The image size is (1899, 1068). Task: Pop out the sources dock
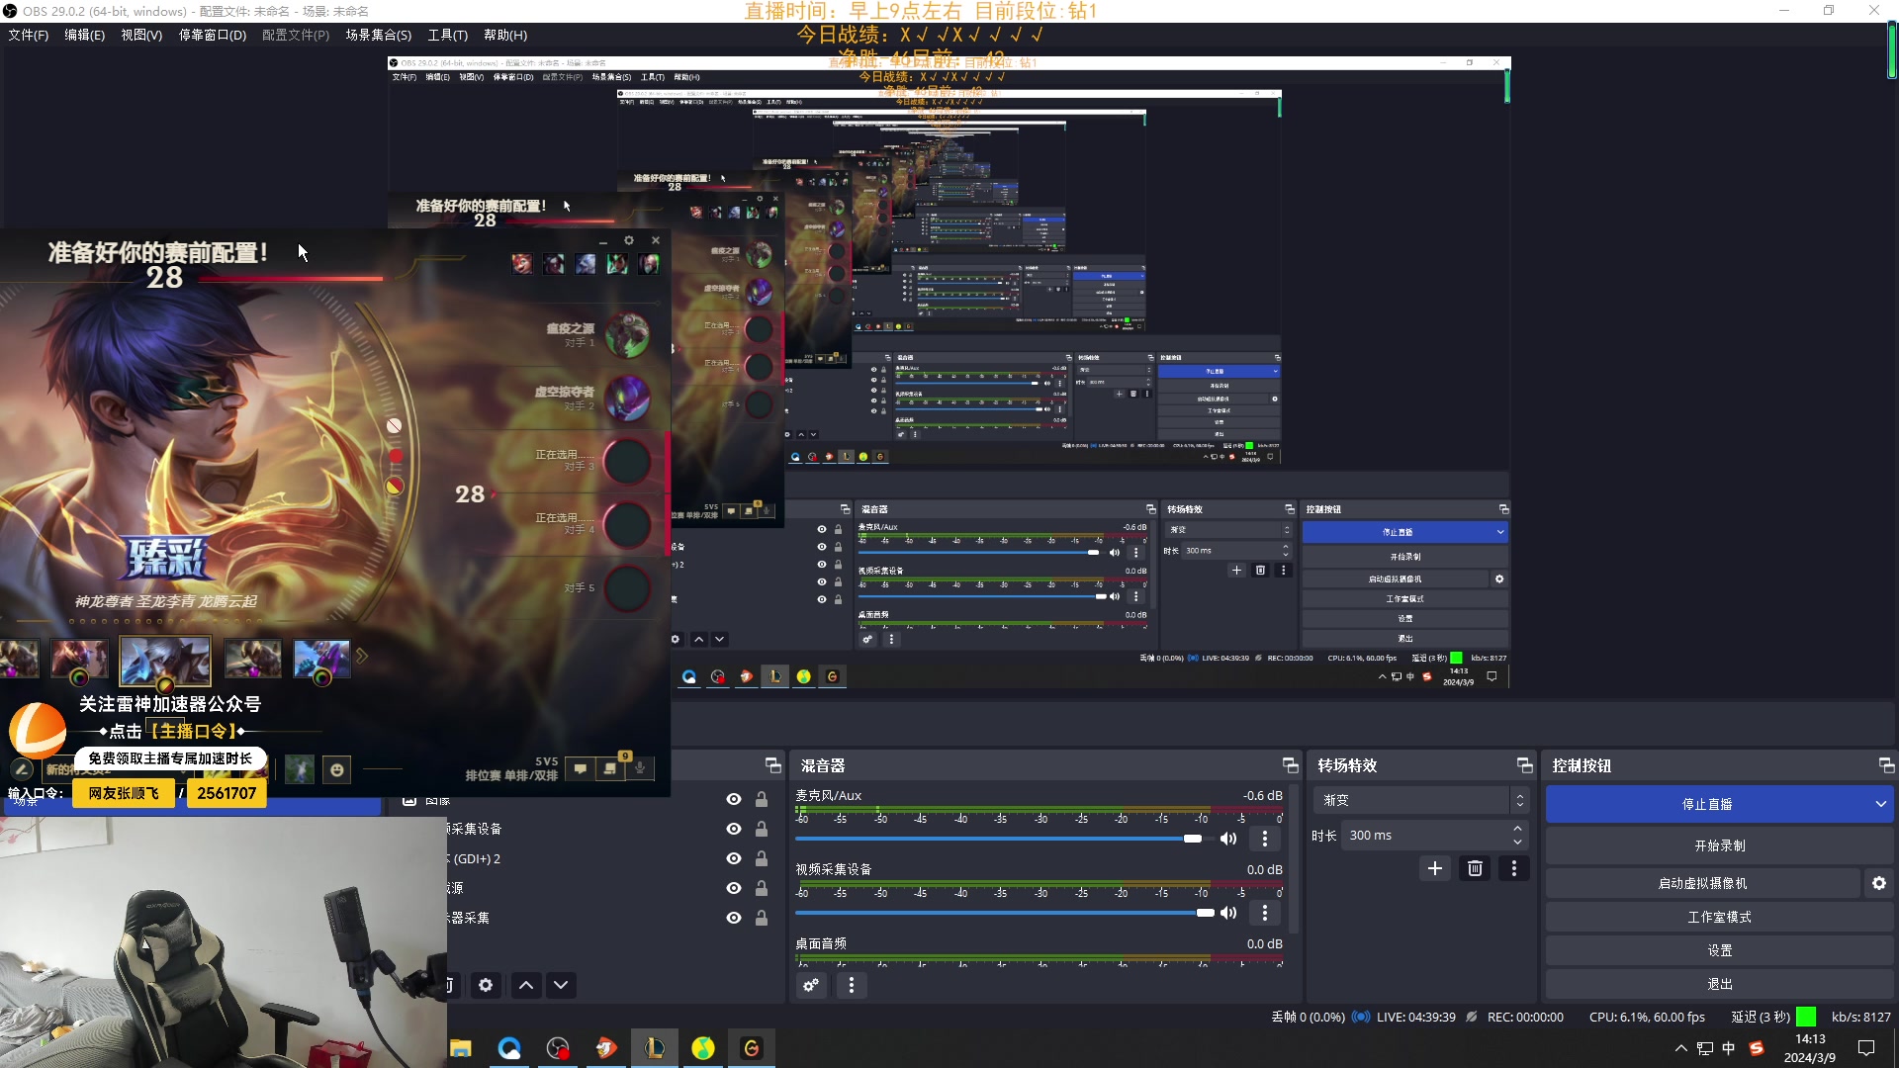tap(772, 765)
